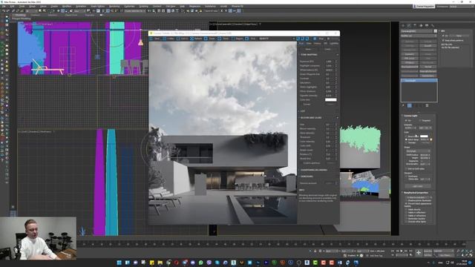Open the Windows Start button
The width and height of the screenshot is (475, 267).
(119, 263)
